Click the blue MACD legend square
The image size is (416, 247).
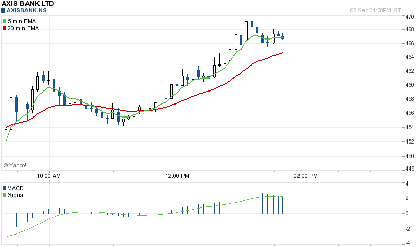click(5, 188)
